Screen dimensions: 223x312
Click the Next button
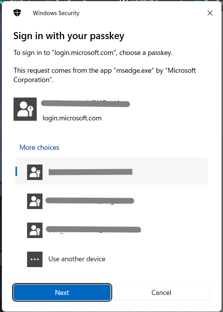62,292
